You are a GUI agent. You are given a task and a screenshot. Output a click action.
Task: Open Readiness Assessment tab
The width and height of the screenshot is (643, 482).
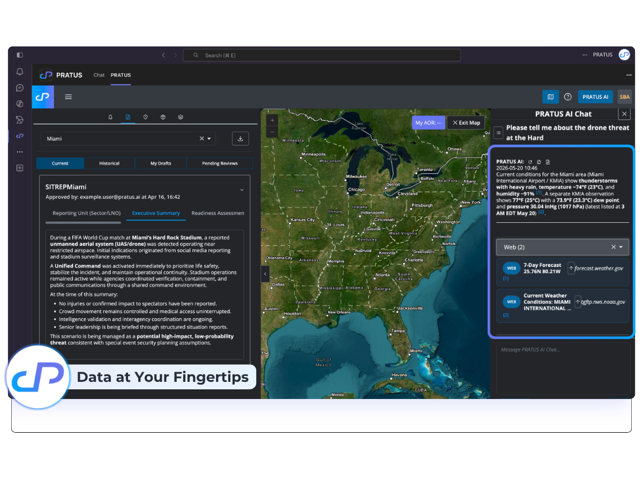[x=218, y=213]
